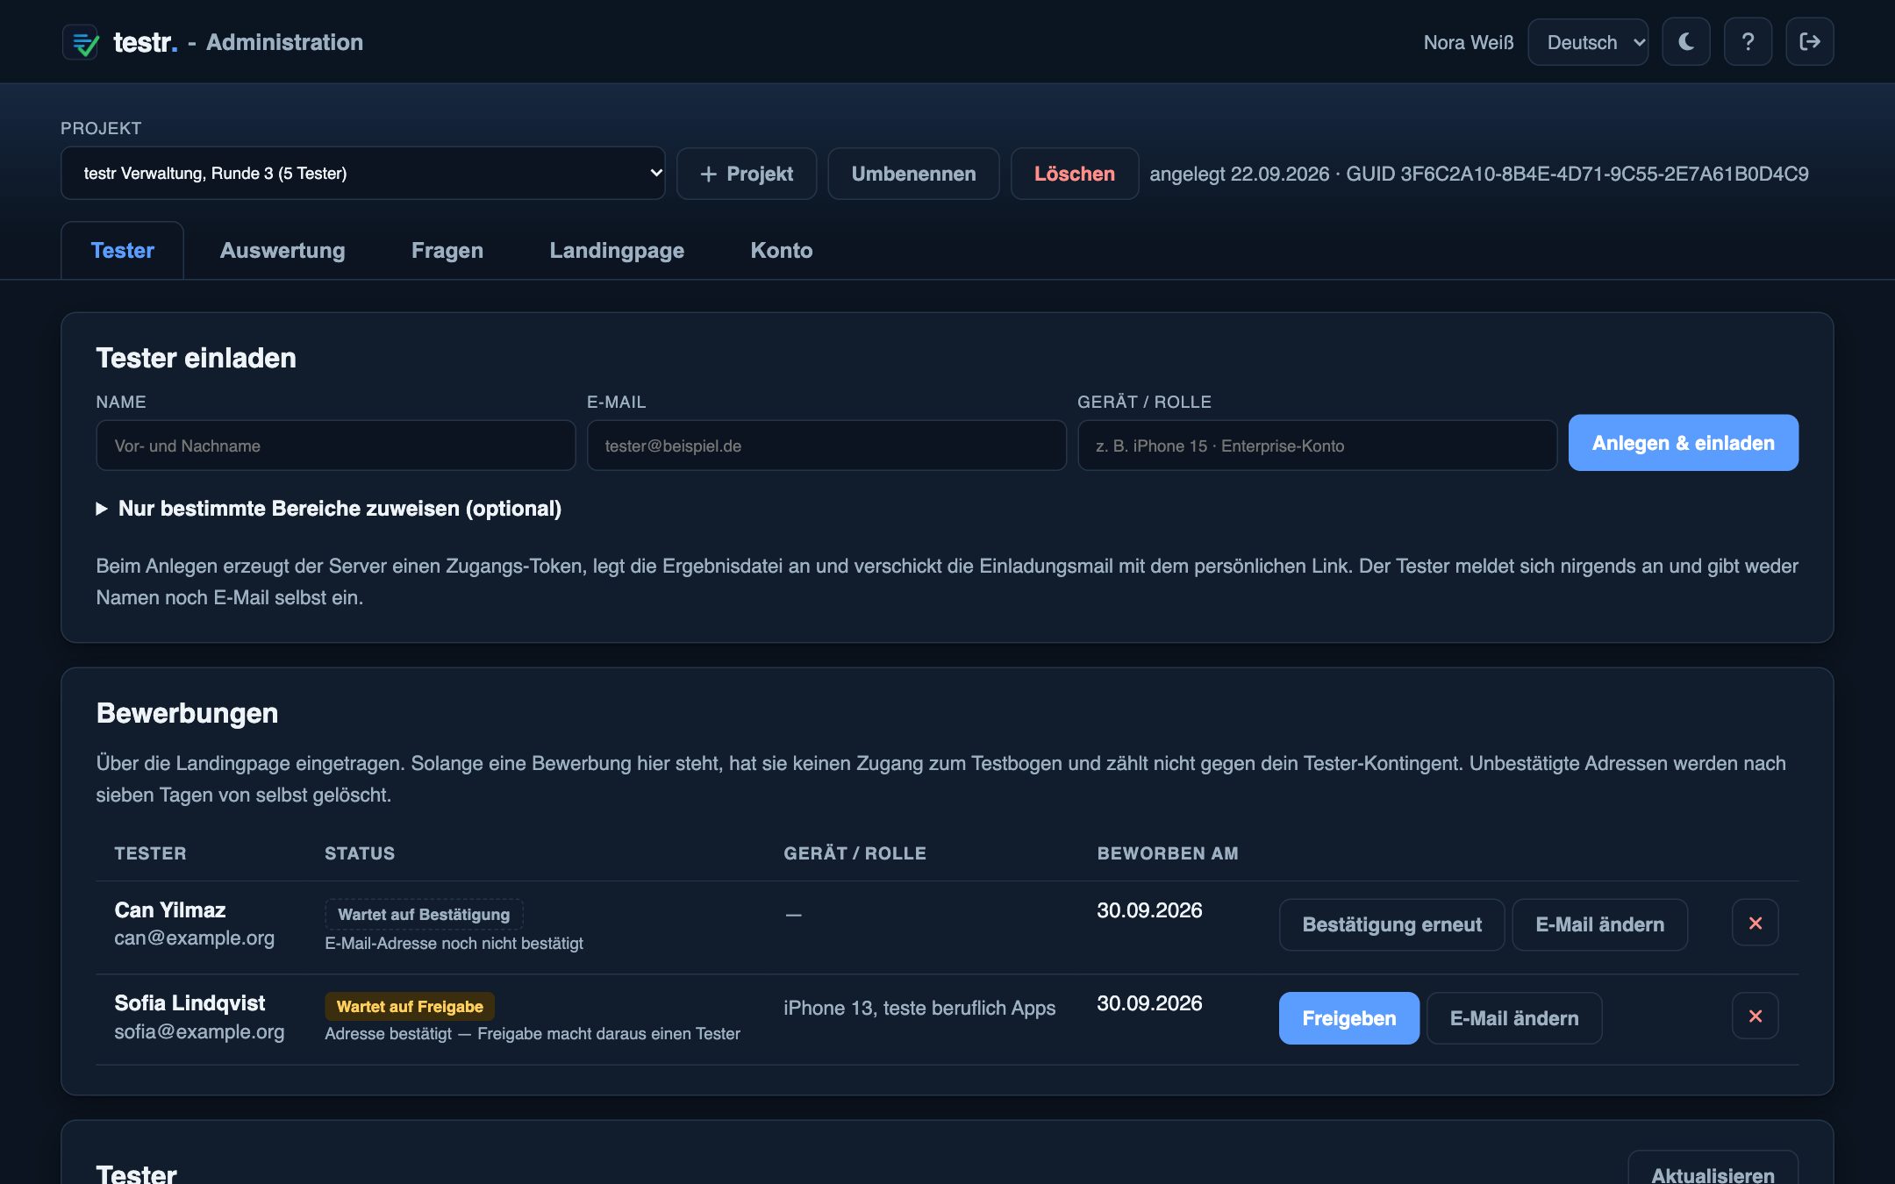Click the name 'Sofia Lindqvist'
This screenshot has width=1895, height=1184.
point(189,1002)
